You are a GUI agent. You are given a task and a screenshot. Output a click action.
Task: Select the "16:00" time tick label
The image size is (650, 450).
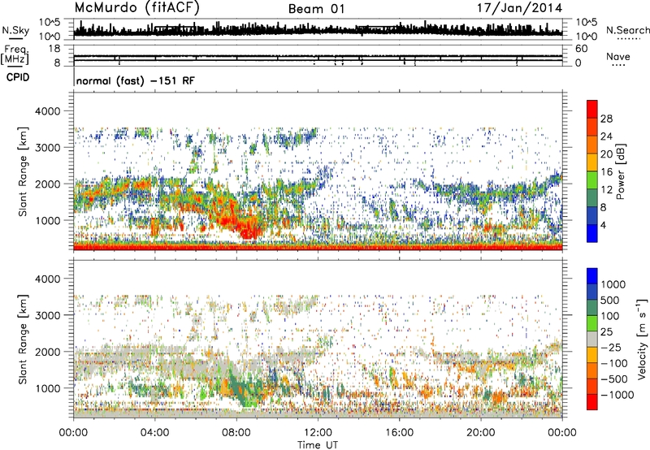[399, 433]
